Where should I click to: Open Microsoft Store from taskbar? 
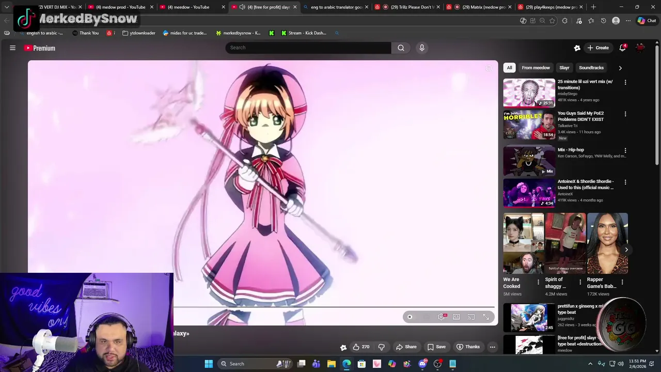[x=361, y=364]
